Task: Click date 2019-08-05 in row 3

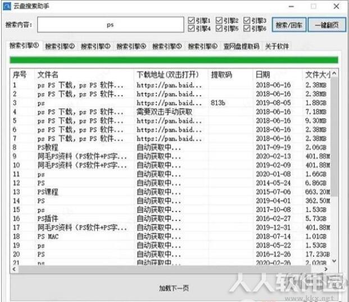Action: [x=273, y=103]
